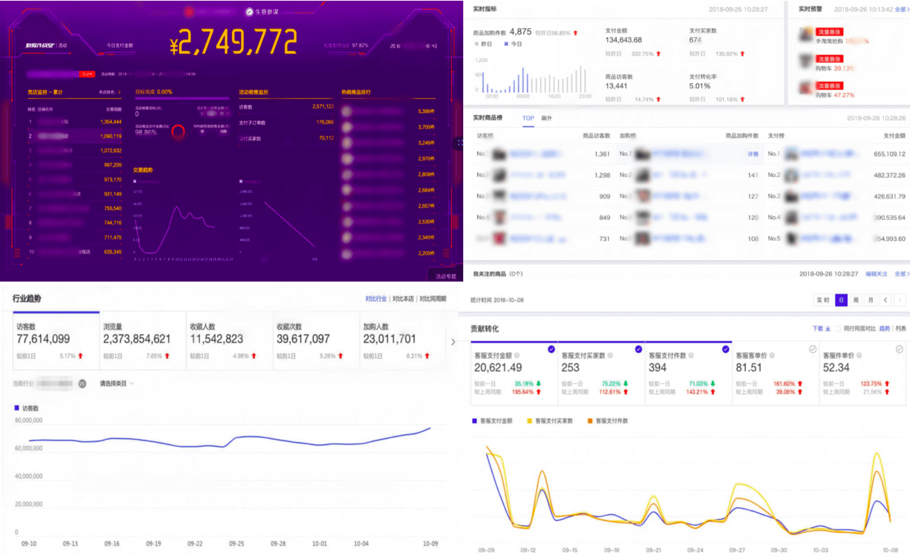Click info icon next to 客服客单价

772,355
